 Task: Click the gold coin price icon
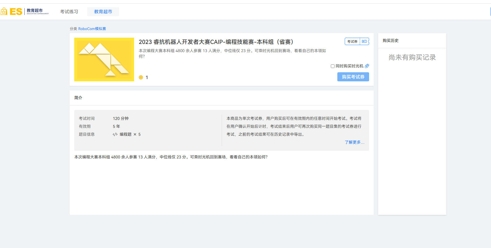click(x=141, y=77)
